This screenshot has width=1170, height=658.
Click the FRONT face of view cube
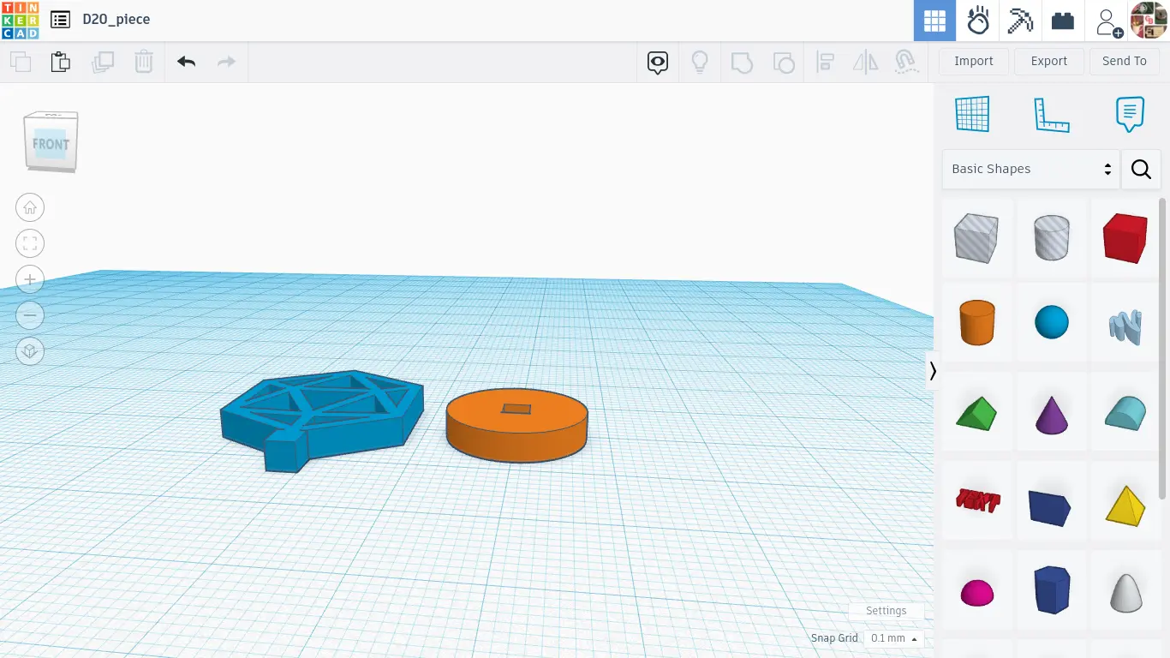51,144
